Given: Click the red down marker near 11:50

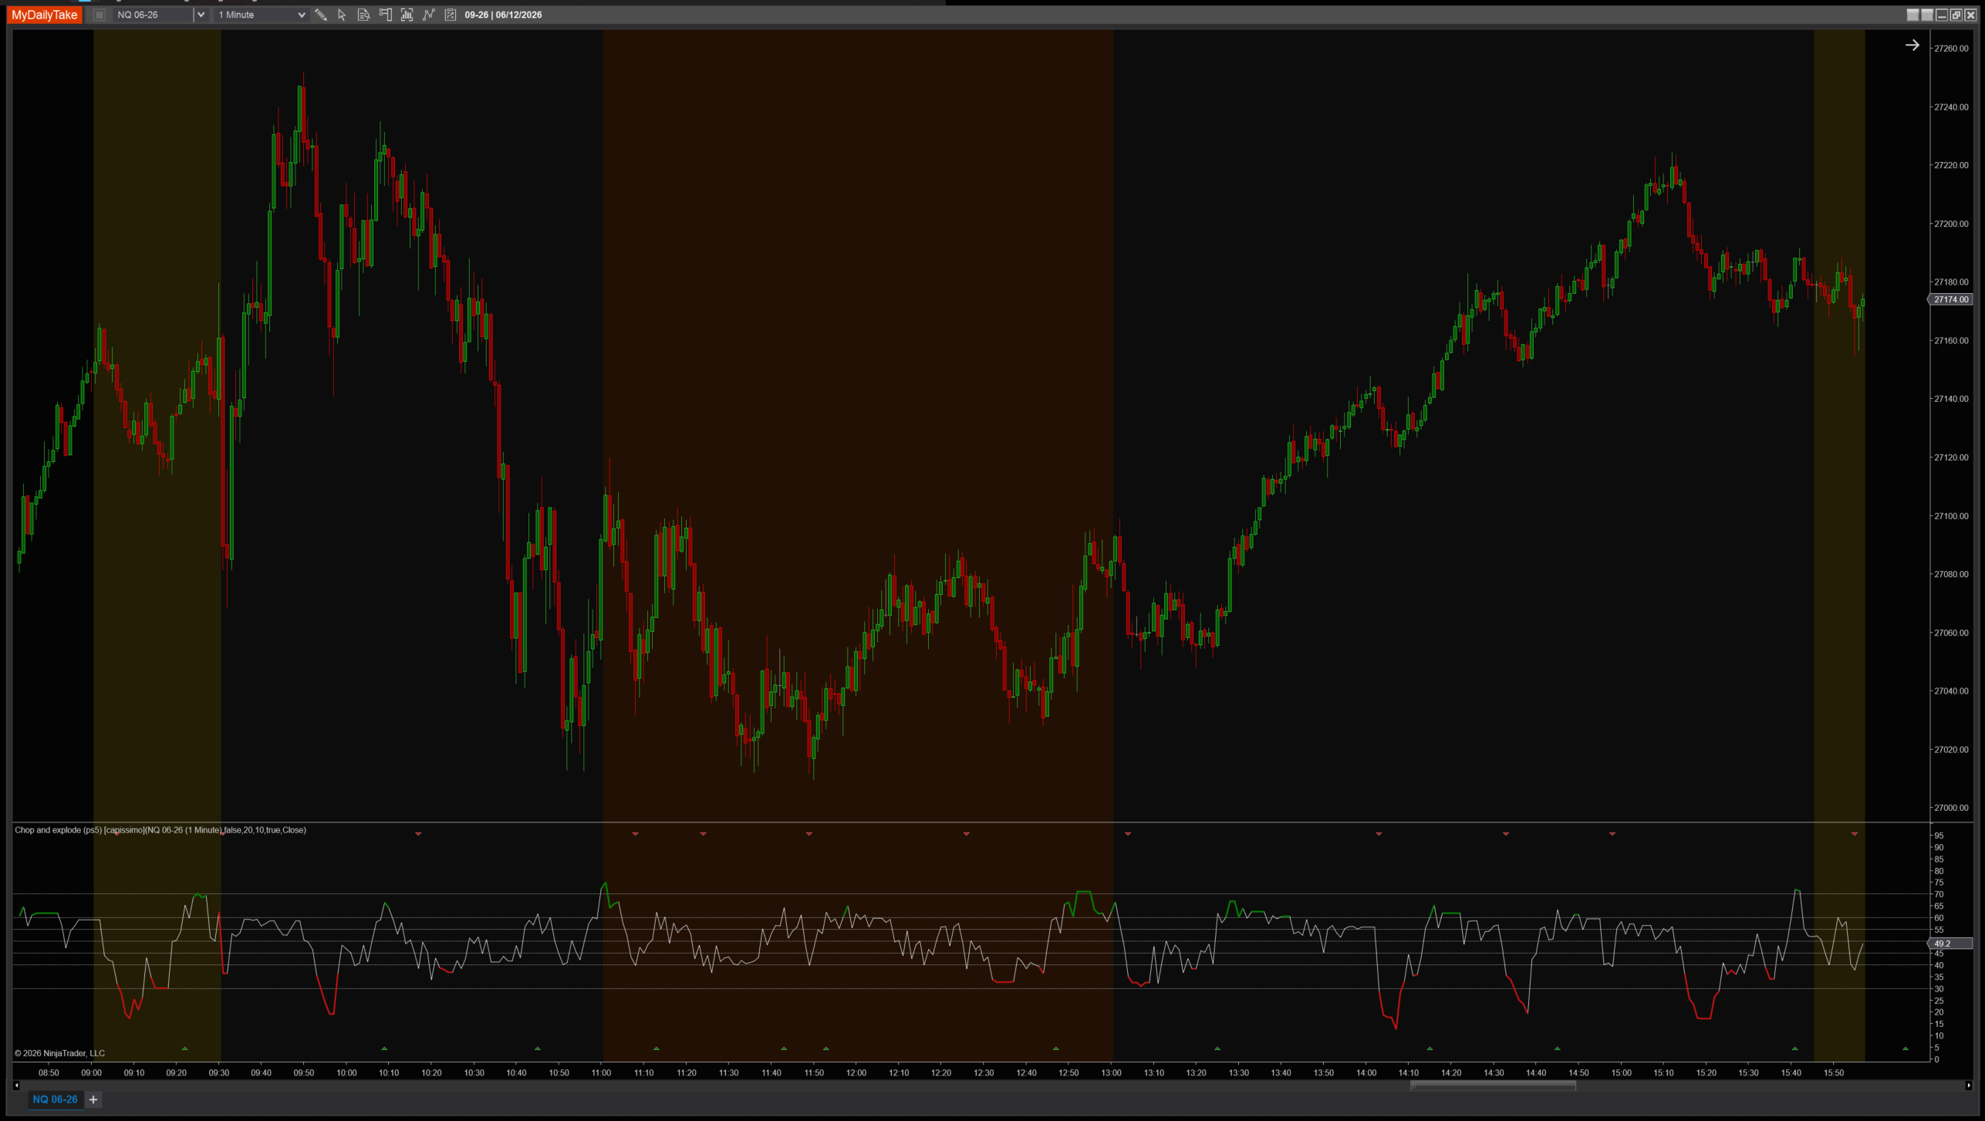Looking at the screenshot, I should coord(809,834).
